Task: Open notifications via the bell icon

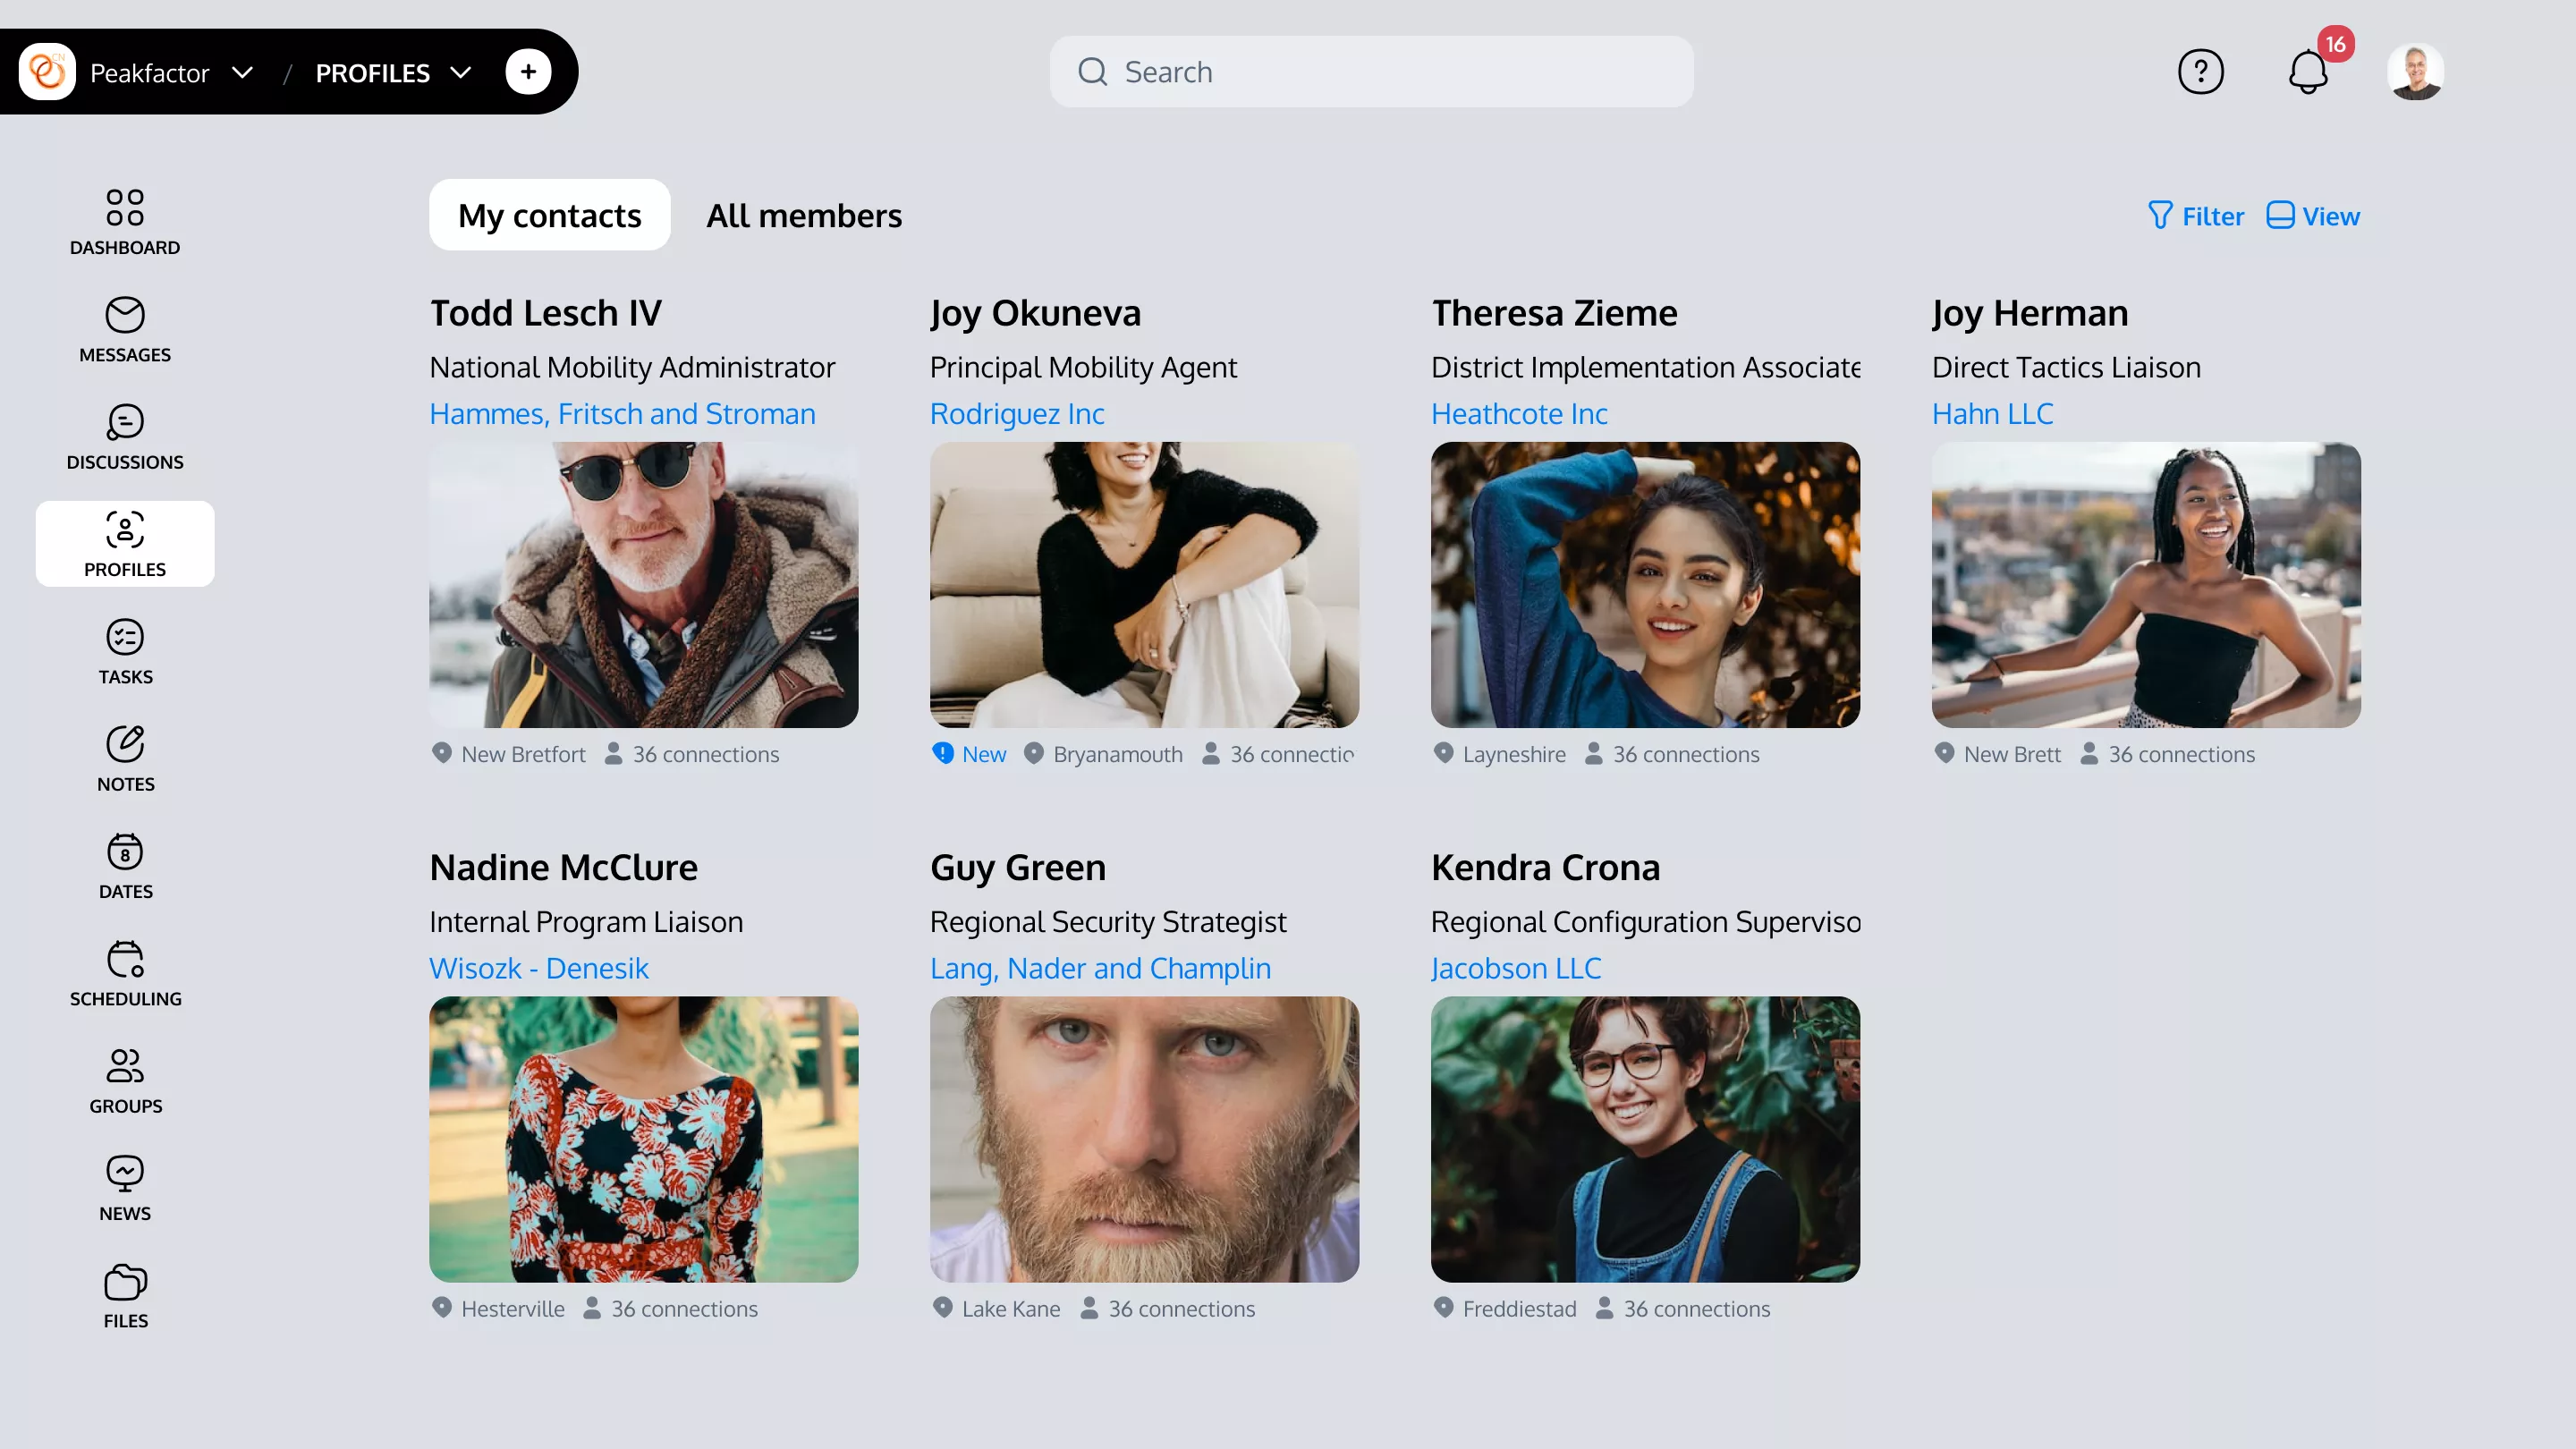Action: click(x=2309, y=71)
